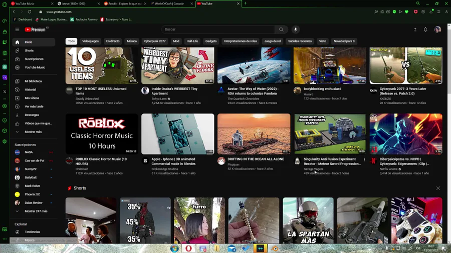Viewport: 451px width, 253px height.
Task: Expand Mostrar más in the sidebar
Action: click(x=34, y=131)
